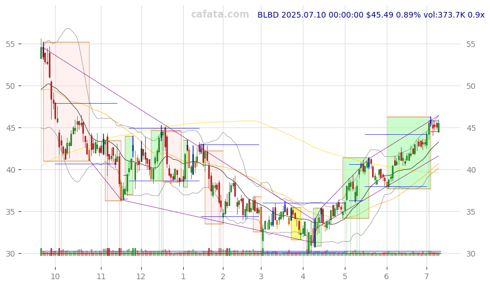Click month label 2 on time axis
This screenshot has height=286, width=490.
coord(223,276)
